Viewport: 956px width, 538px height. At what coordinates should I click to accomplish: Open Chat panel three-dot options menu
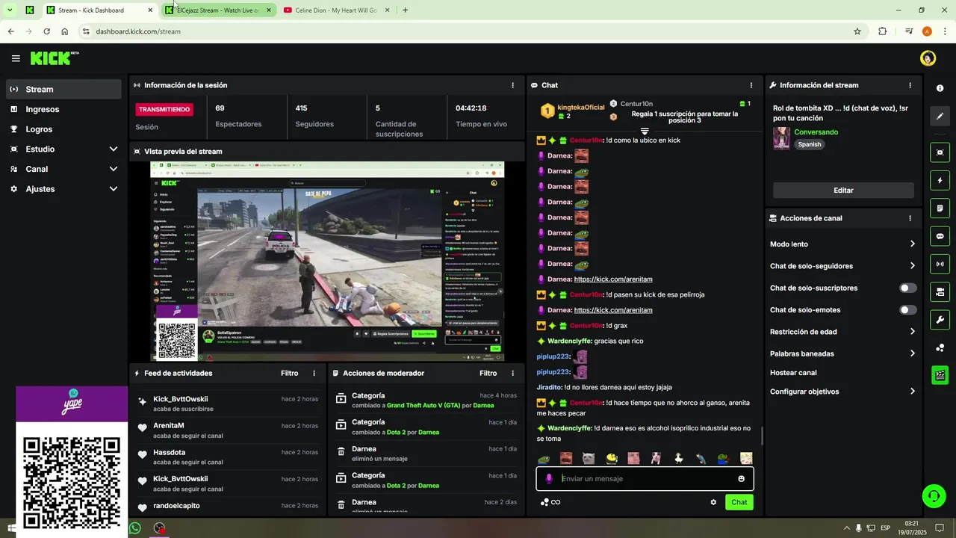tap(751, 85)
